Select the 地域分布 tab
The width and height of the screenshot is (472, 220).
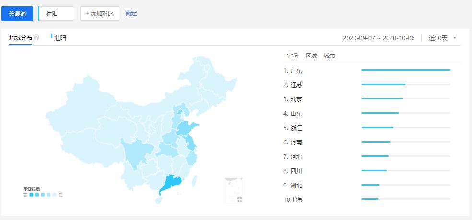pos(20,38)
